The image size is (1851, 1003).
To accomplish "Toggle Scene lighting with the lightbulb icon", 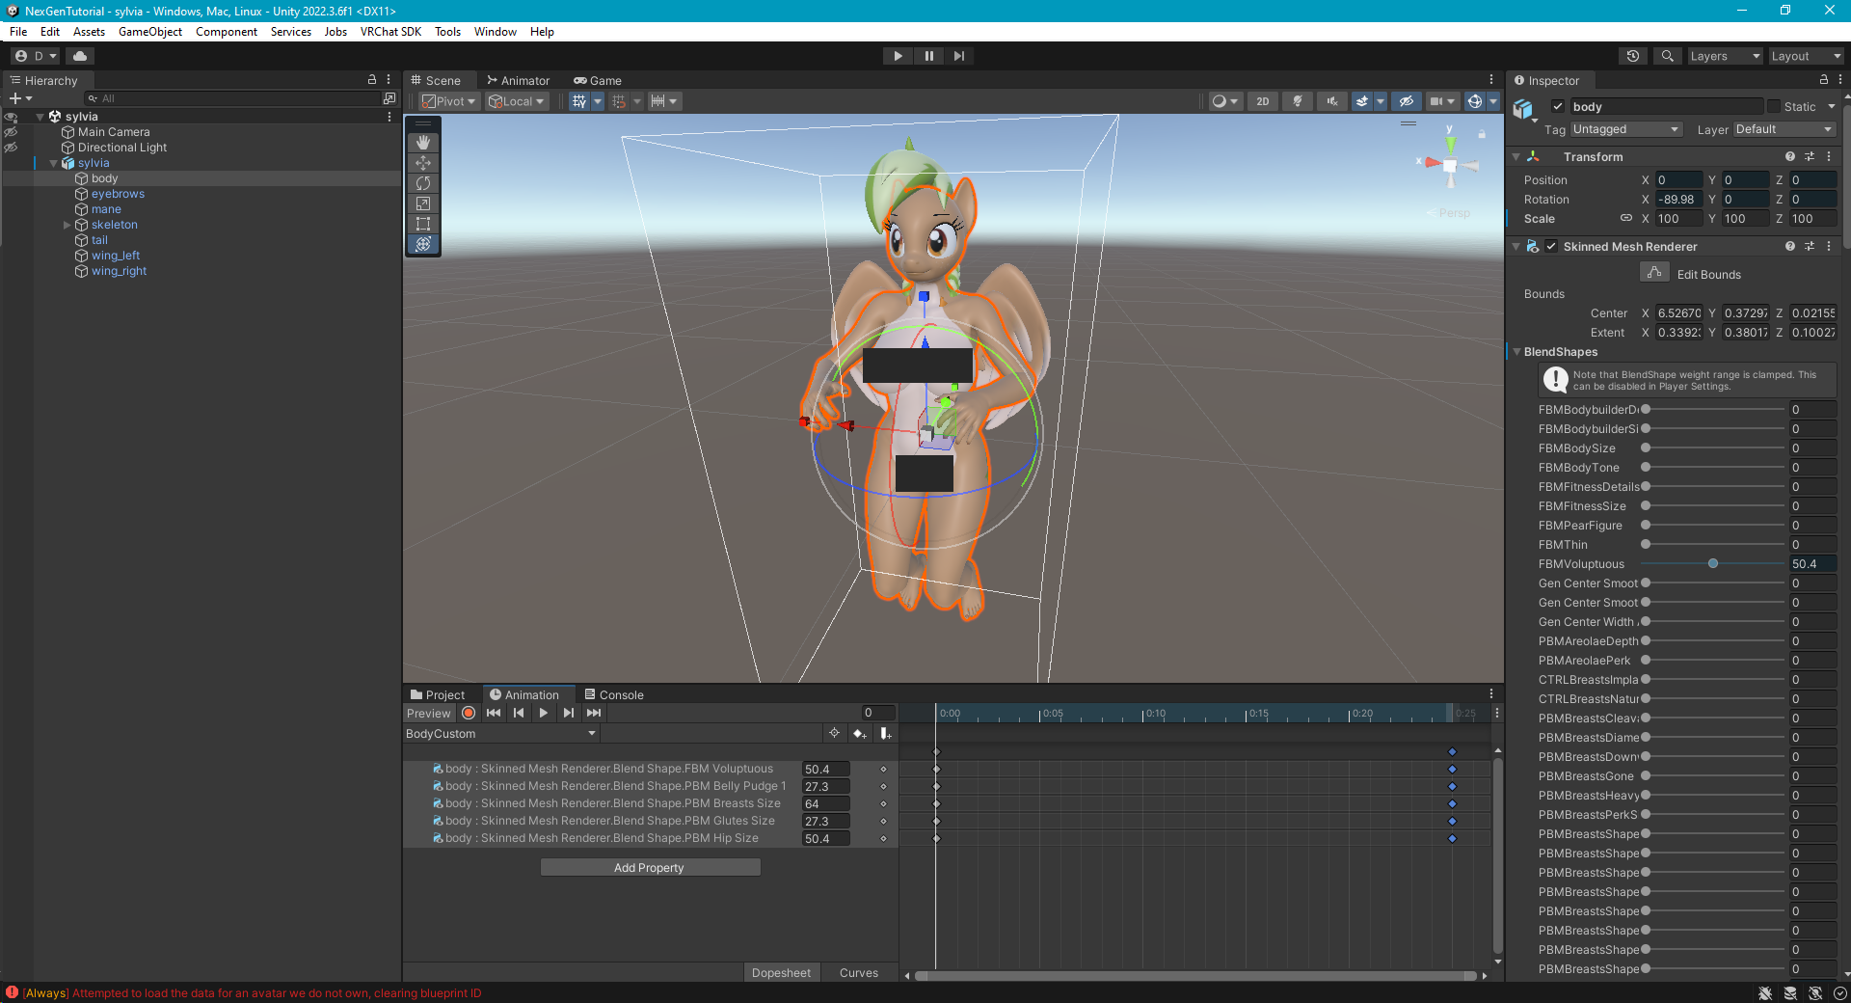I will pyautogui.click(x=1298, y=101).
